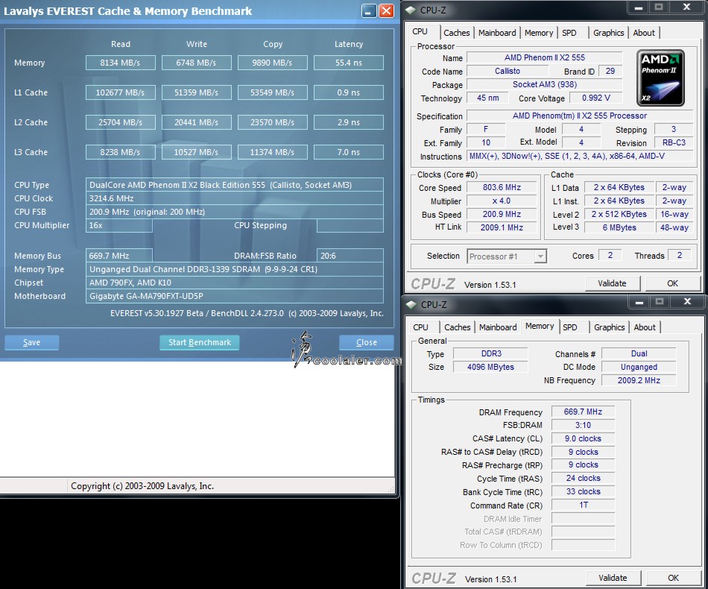708x589 pixels.
Task: Open the SPD tab in the CPU-Z memory timings window
Action: point(570,327)
